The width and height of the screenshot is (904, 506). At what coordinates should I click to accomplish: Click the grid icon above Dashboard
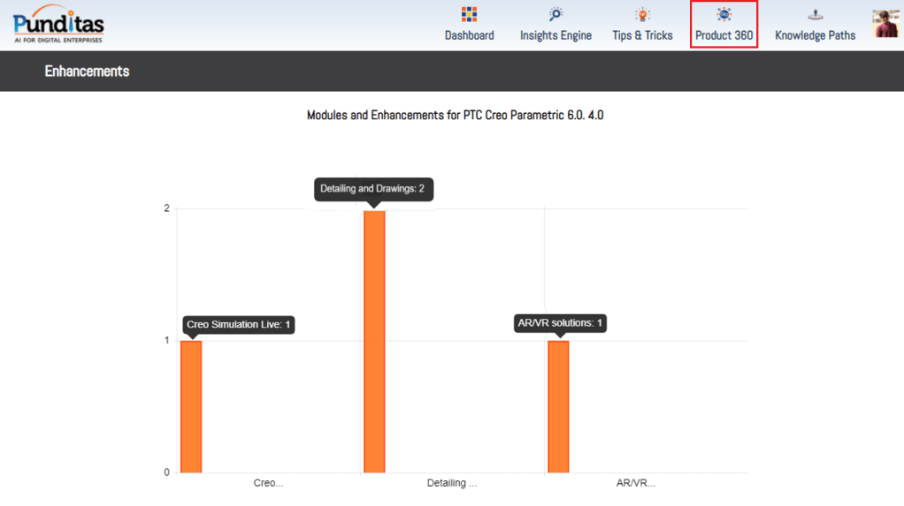pos(470,14)
